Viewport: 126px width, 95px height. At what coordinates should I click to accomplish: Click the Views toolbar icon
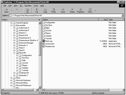click(x=90, y=9)
